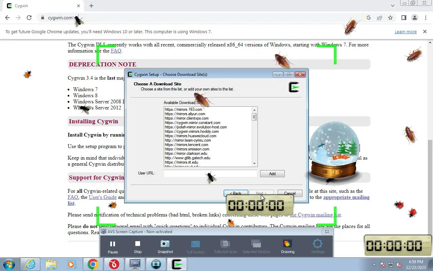
Task: Share this page from the address bar
Action: pyautogui.click(x=380, y=18)
